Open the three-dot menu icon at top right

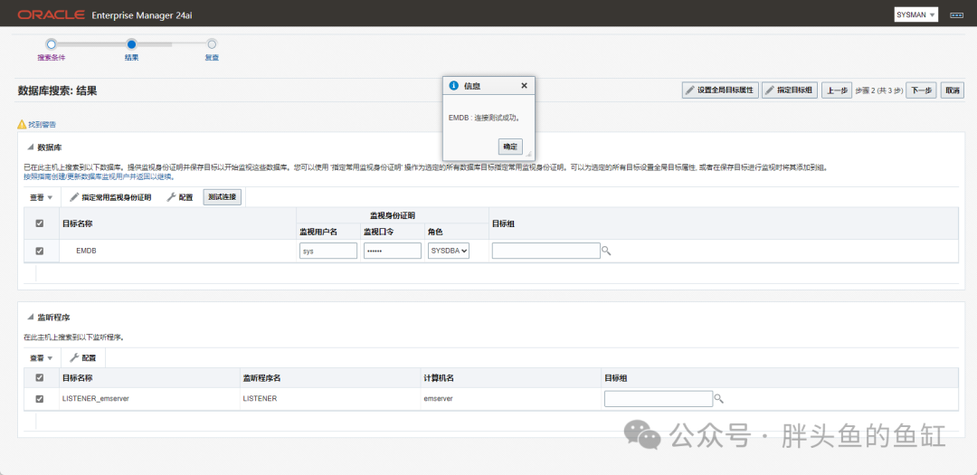[956, 15]
